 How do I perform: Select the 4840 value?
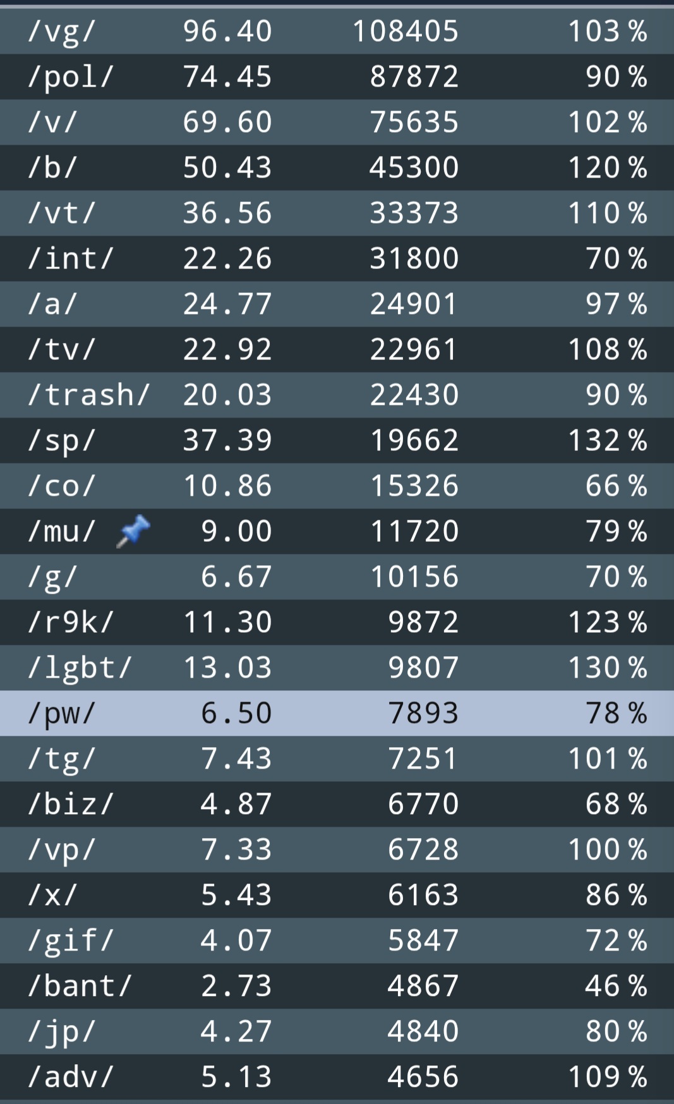coord(423,1032)
